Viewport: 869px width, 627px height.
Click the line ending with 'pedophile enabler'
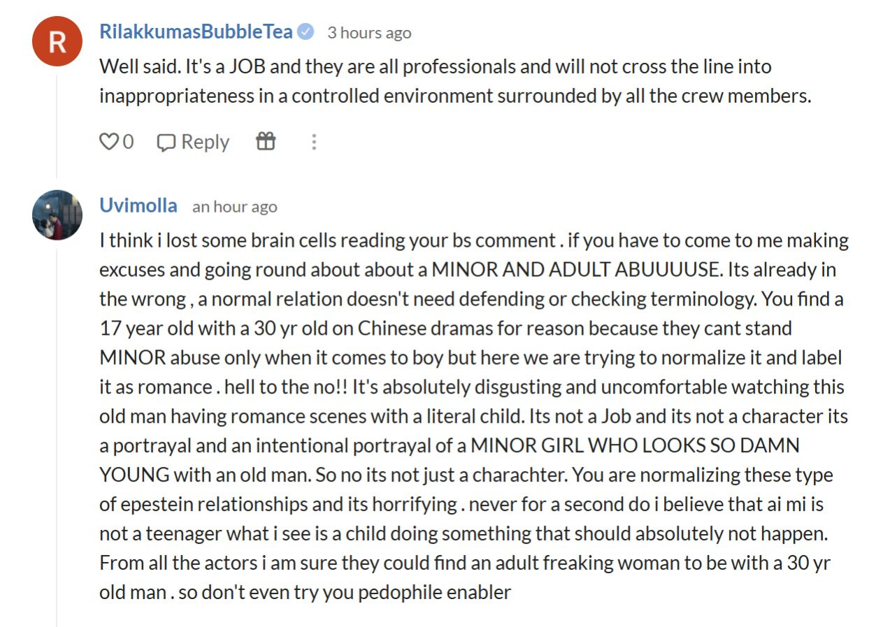(306, 592)
